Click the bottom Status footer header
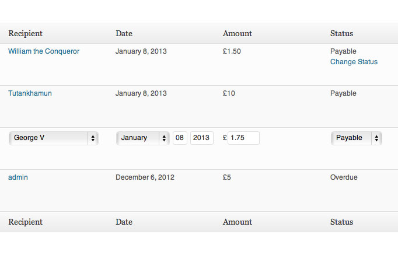 (x=341, y=222)
